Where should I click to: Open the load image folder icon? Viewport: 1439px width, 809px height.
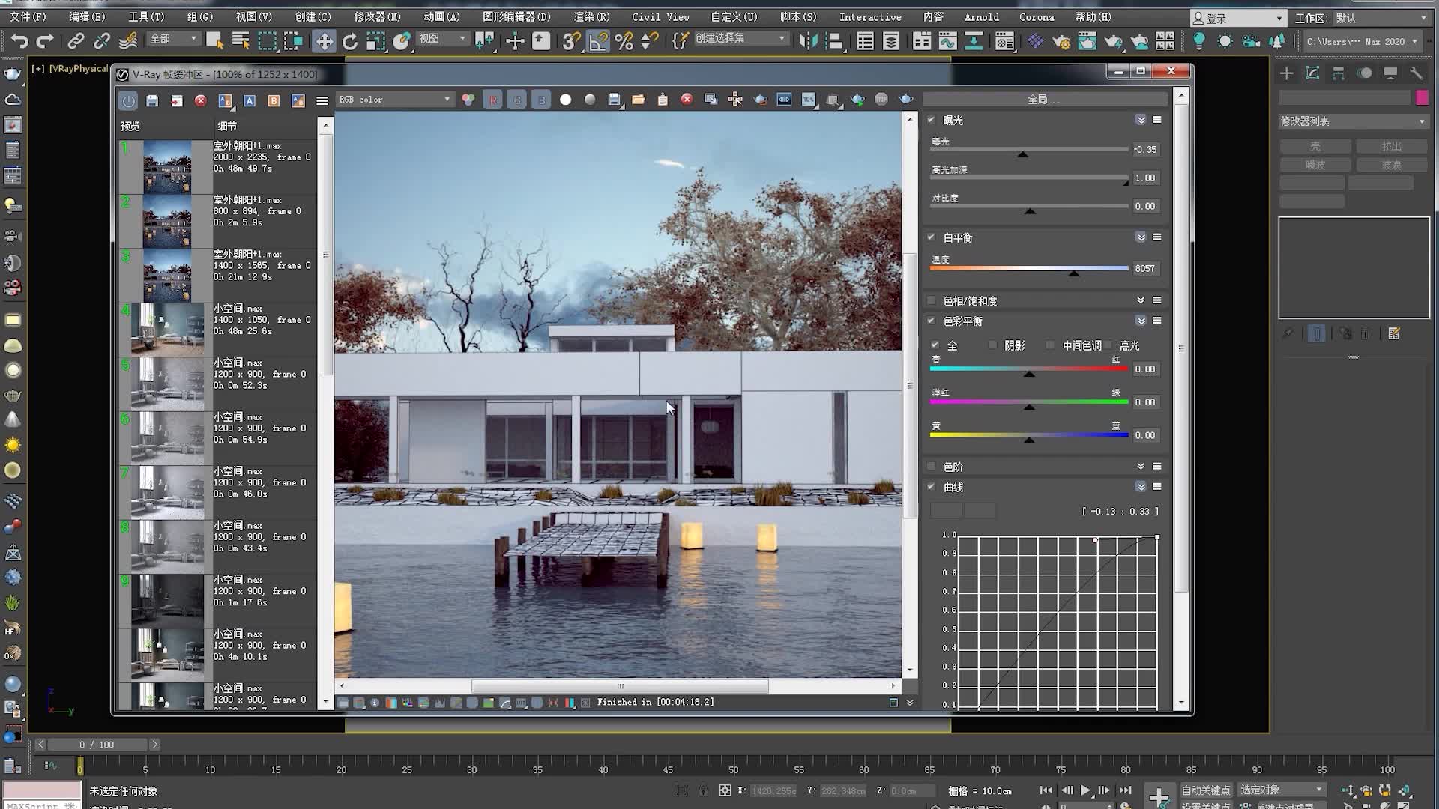(639, 100)
